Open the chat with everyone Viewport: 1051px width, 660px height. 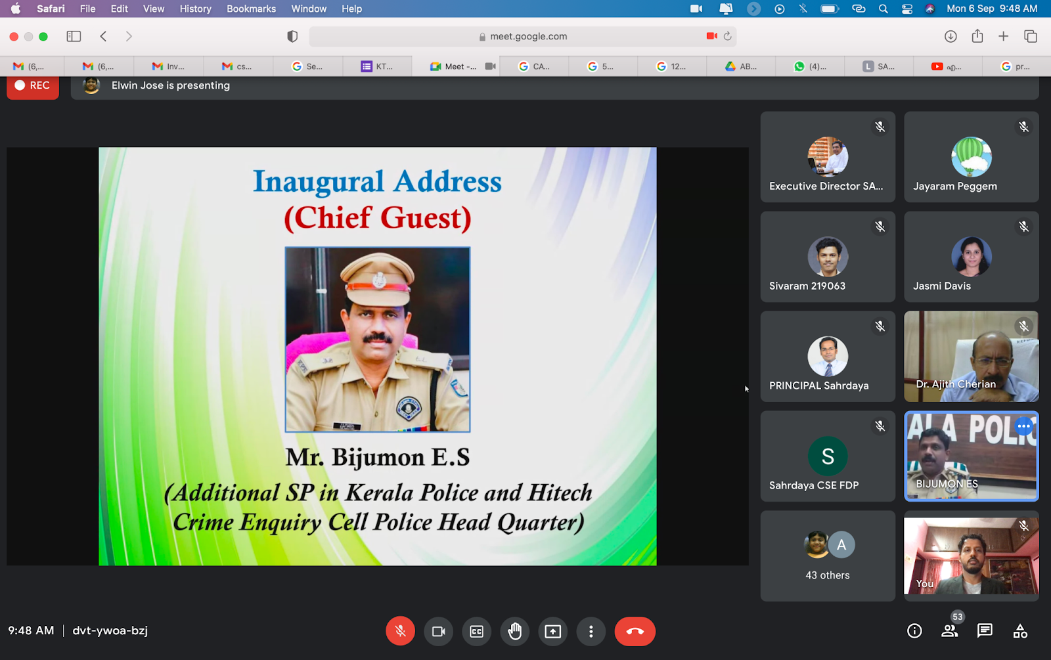[985, 631]
